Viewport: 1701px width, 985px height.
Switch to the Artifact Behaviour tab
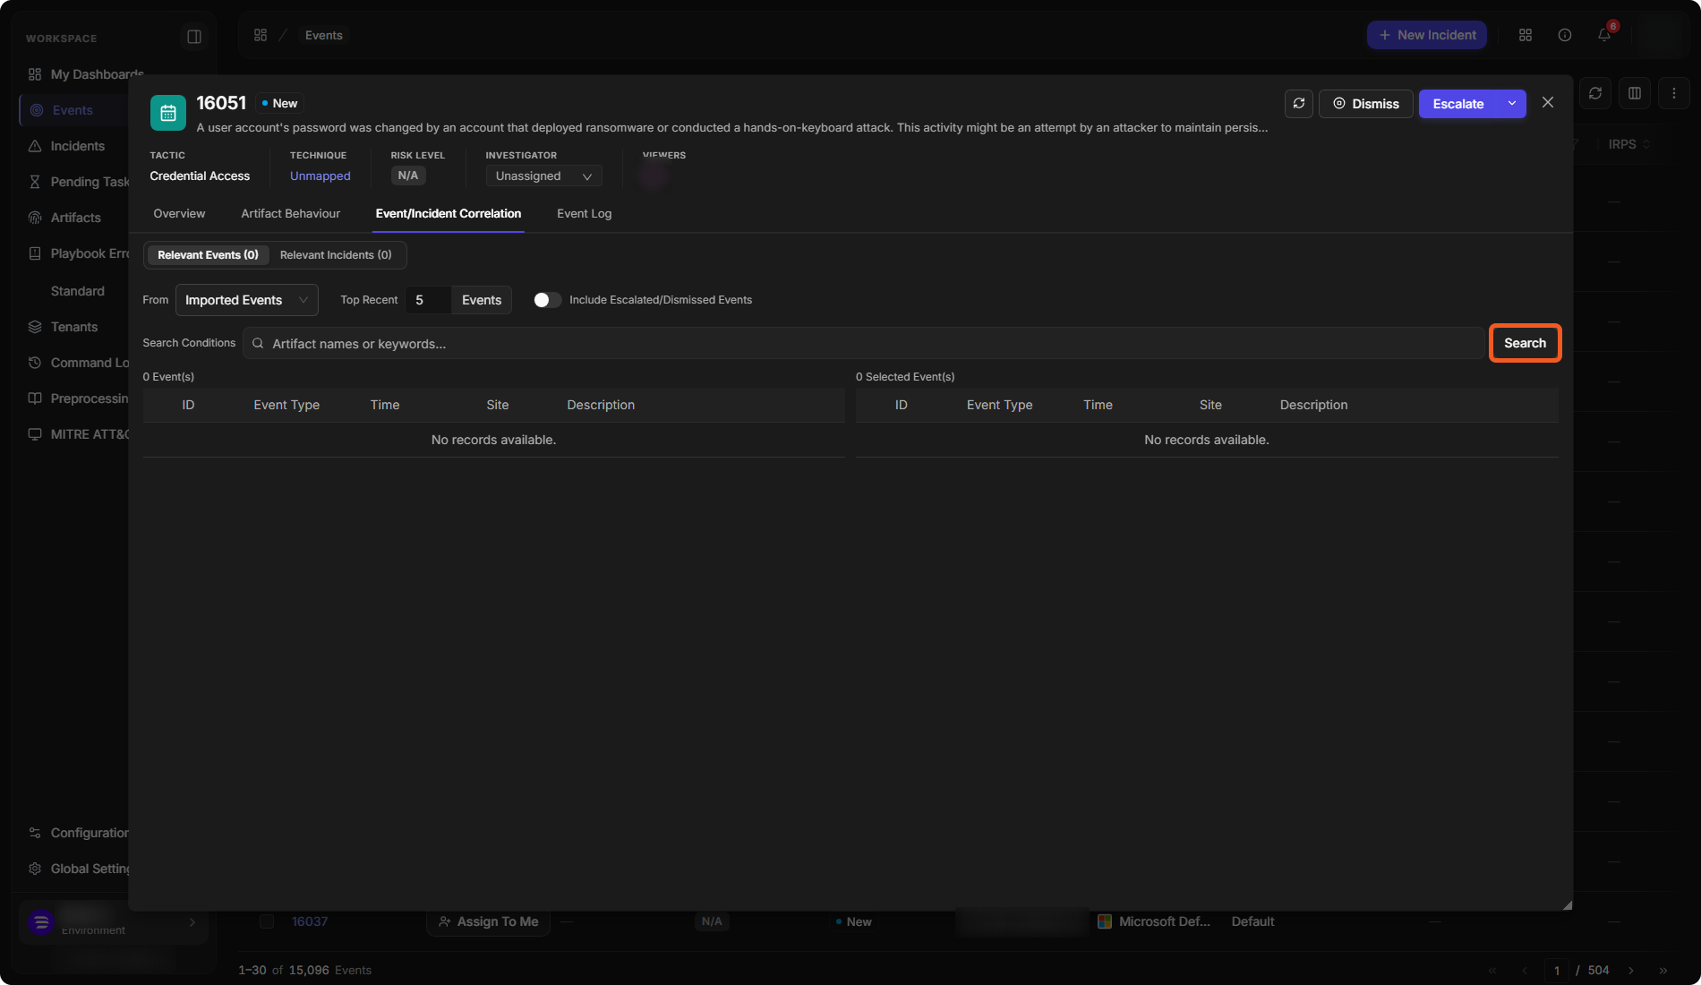290,214
